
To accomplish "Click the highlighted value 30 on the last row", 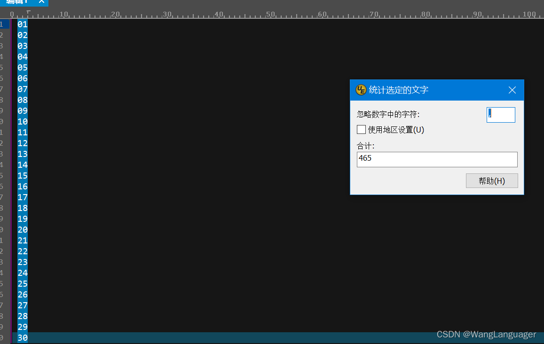I will [22, 338].
